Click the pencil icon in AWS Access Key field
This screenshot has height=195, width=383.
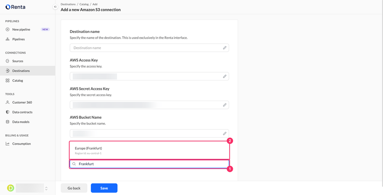coord(224,76)
